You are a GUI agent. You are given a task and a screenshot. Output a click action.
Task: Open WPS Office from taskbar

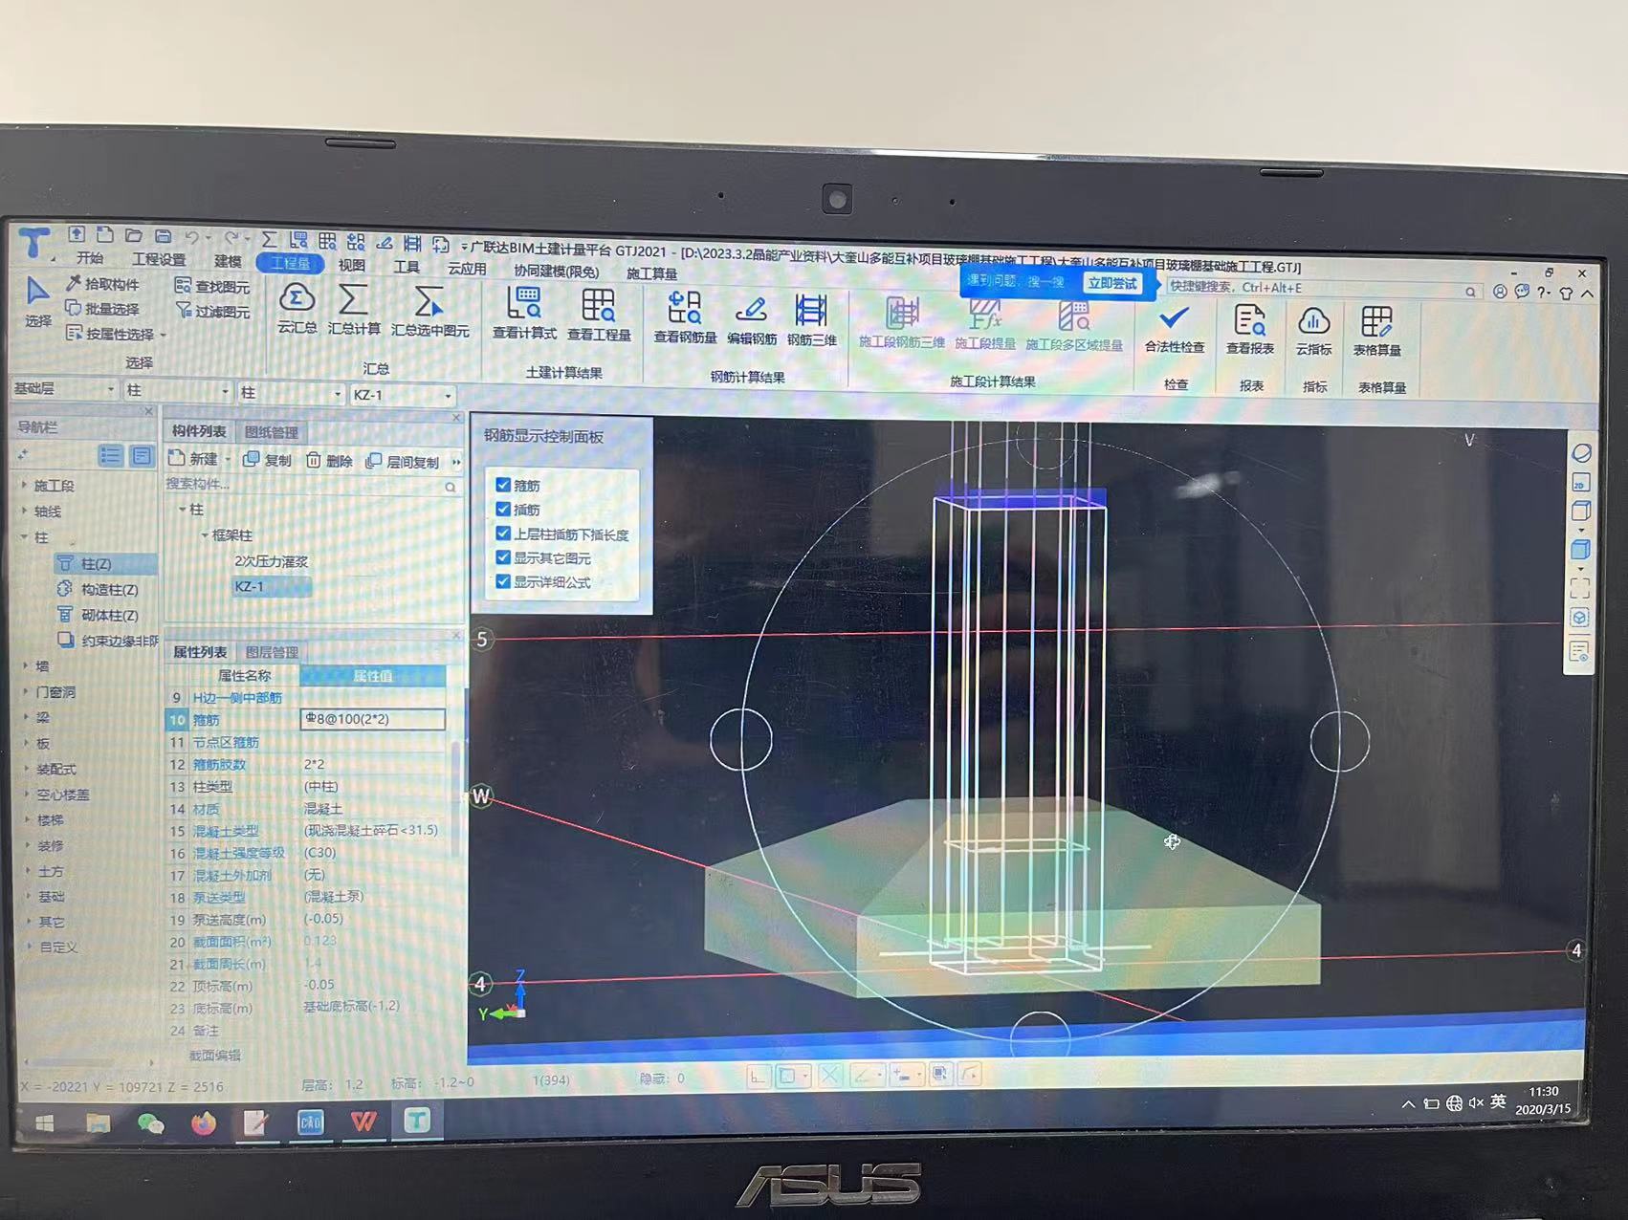point(363,1121)
